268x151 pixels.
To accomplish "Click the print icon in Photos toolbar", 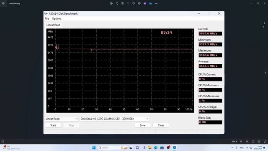I will coord(139,3).
